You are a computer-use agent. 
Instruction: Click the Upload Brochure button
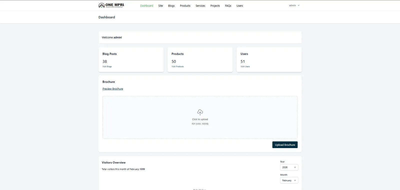(x=285, y=145)
